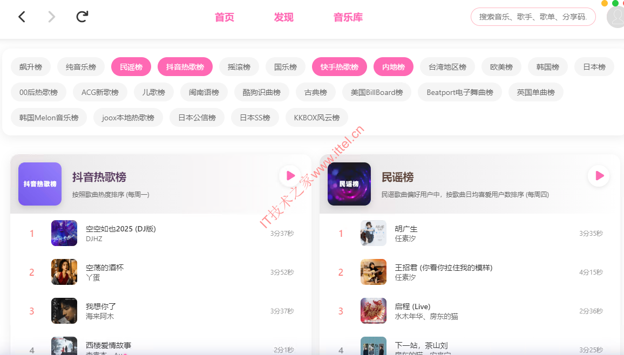Open artist 丫蛋

pos(93,277)
